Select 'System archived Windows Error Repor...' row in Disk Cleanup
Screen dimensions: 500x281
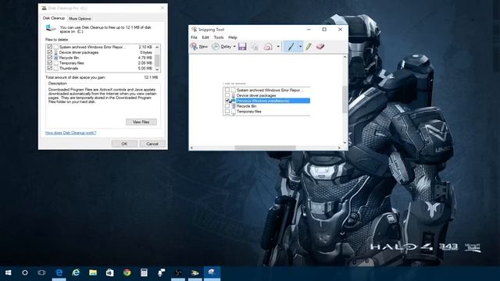pyautogui.click(x=100, y=47)
